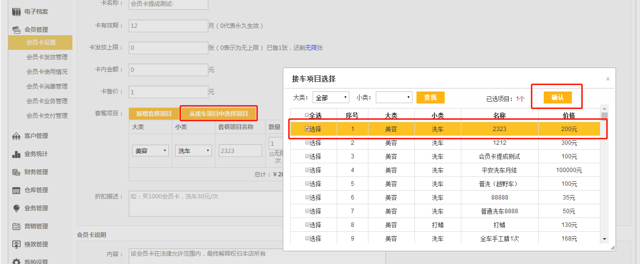Screen dimensions: 640x264
Task: Open the 会员卡消费管理 submenu item
Action: tap(47, 87)
